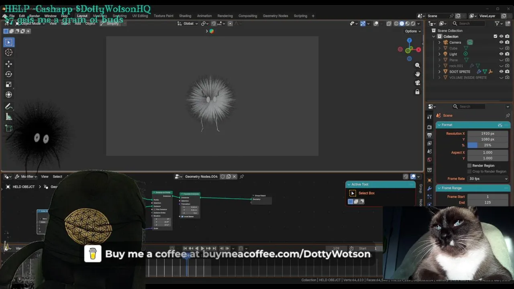Open the Frame Rate 30 fps dropdown
Image resolution: width=514 pixels, height=289 pixels.
pos(488,179)
